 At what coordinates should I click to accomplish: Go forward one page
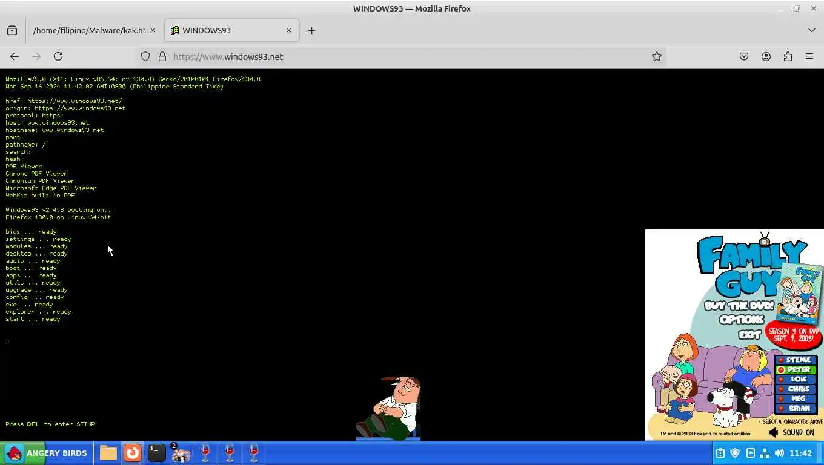point(36,56)
